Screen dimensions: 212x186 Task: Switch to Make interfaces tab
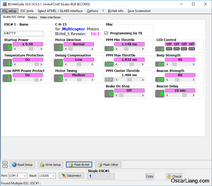[50, 17]
